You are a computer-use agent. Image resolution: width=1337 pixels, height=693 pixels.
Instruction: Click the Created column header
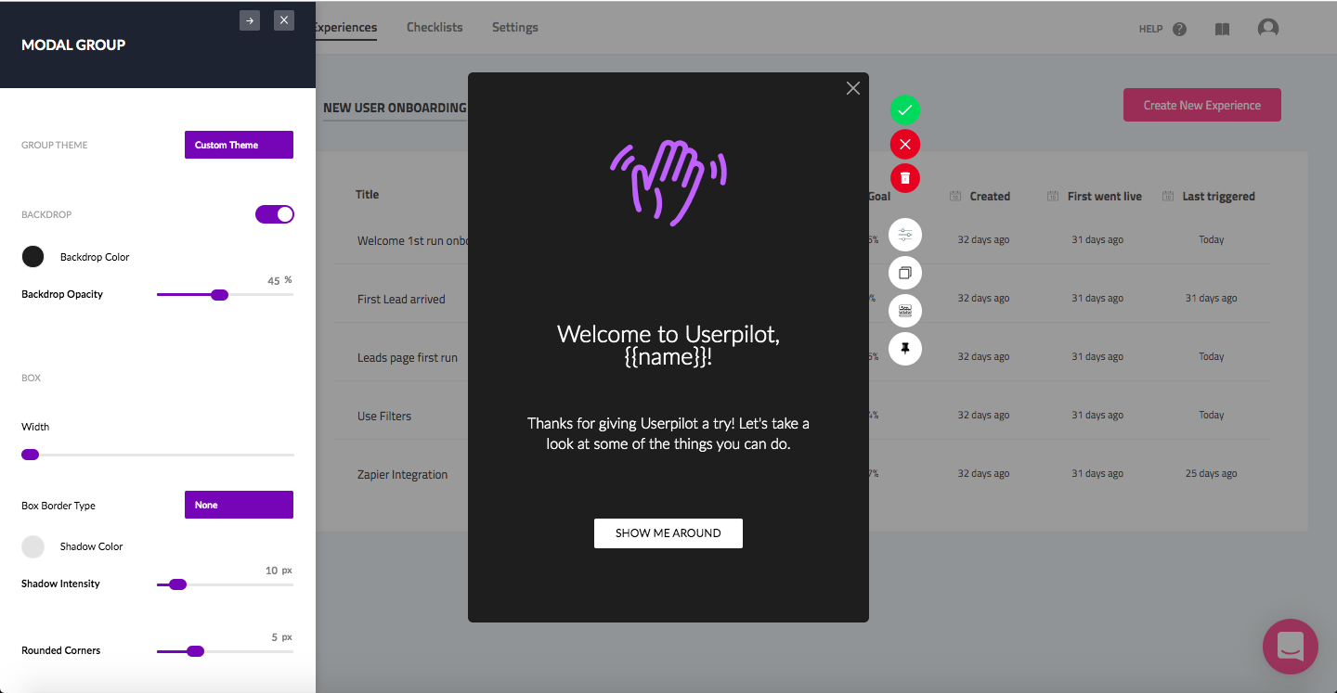click(990, 197)
